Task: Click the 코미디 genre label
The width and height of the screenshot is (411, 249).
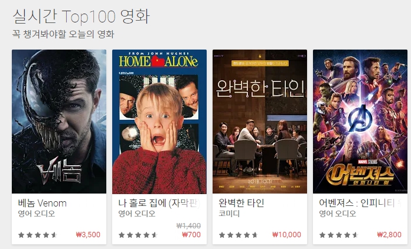Action: 229,214
